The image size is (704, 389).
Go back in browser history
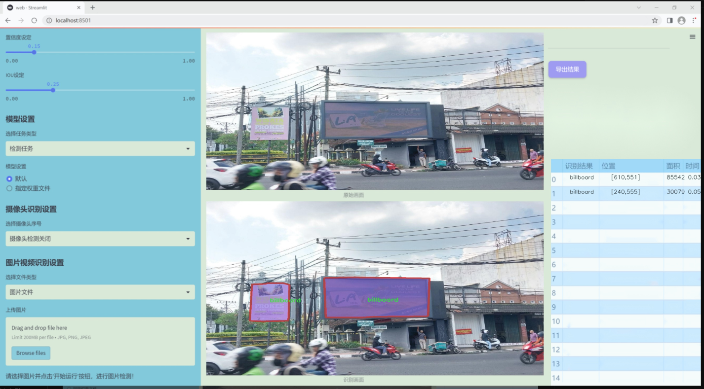8,20
